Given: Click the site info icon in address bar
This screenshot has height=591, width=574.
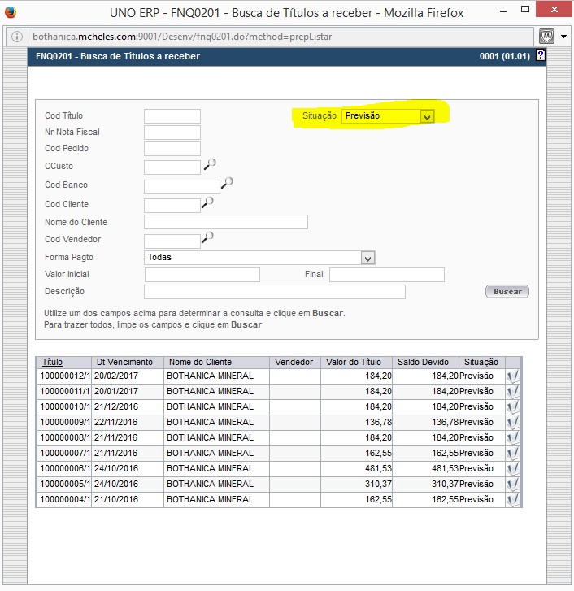Looking at the screenshot, I should tap(17, 37).
